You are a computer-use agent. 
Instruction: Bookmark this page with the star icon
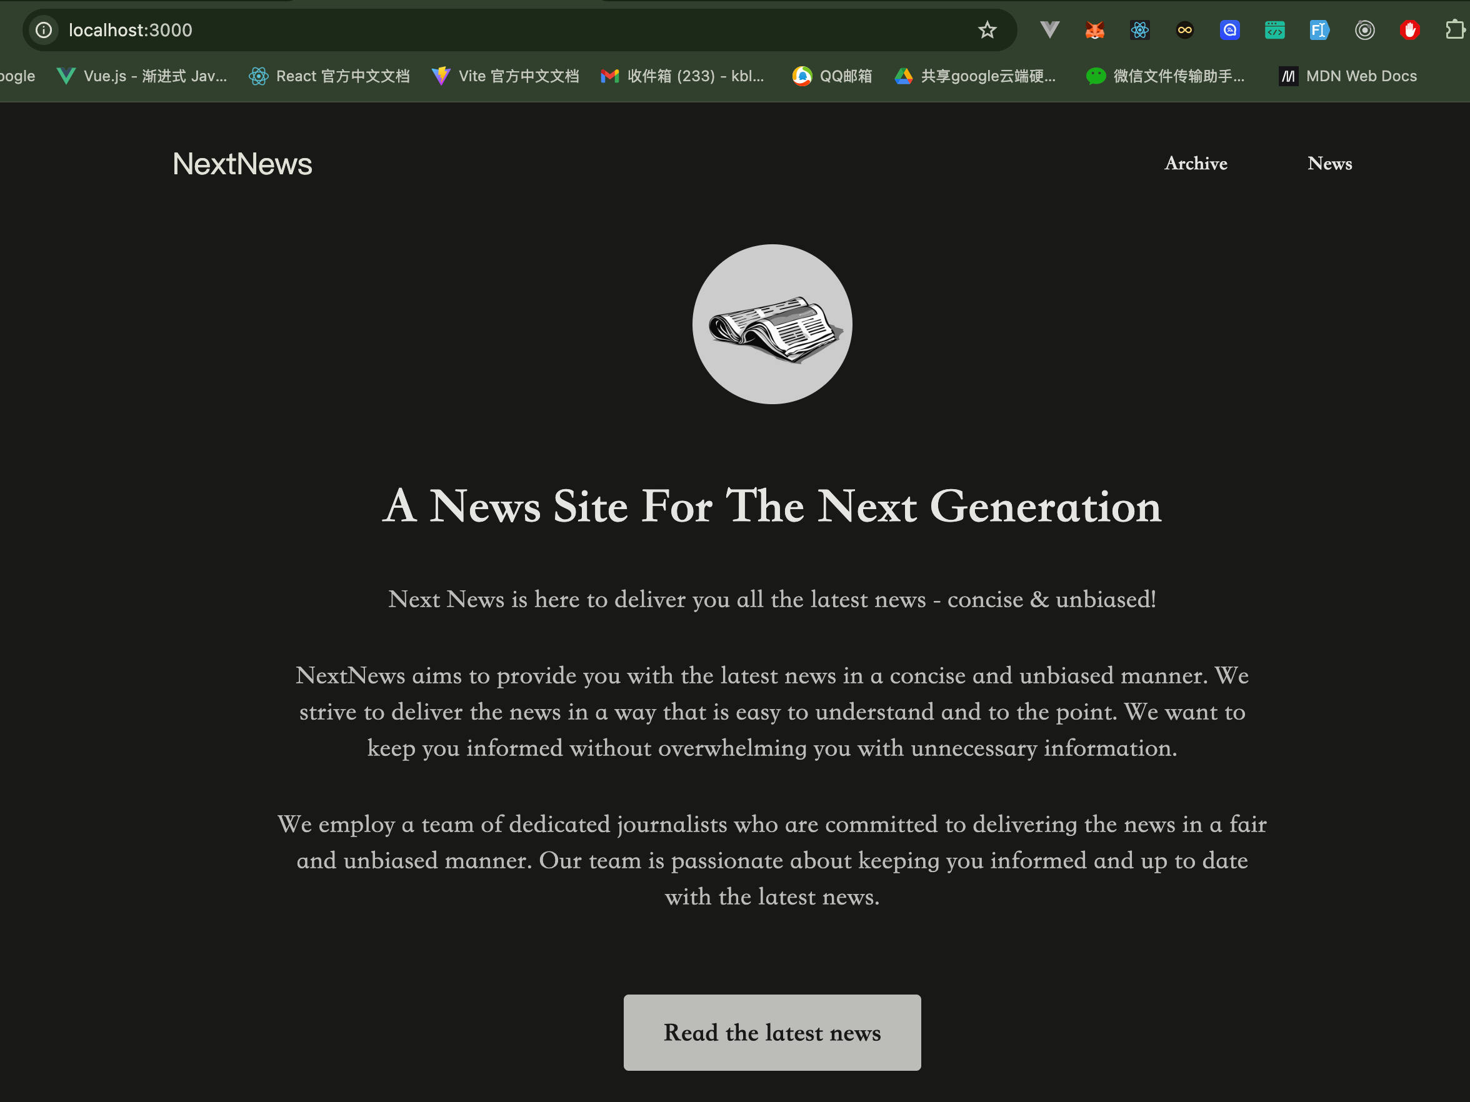987,30
